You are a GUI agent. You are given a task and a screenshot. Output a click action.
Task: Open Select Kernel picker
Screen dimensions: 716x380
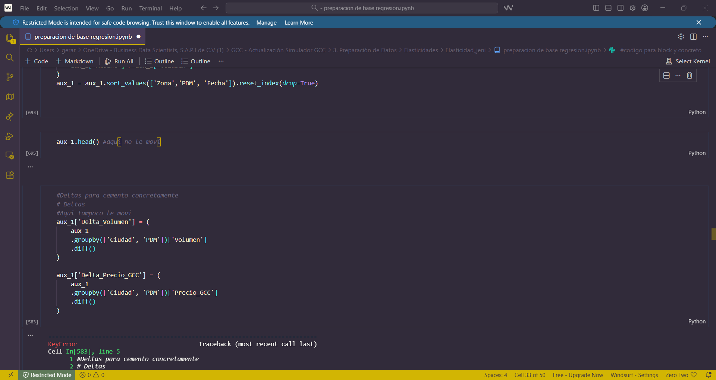pyautogui.click(x=688, y=61)
